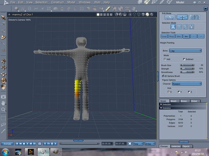Image resolution: width=209 pixels, height=156 pixels.
Task: Click the Loop selection tool button
Action: tap(164, 36)
